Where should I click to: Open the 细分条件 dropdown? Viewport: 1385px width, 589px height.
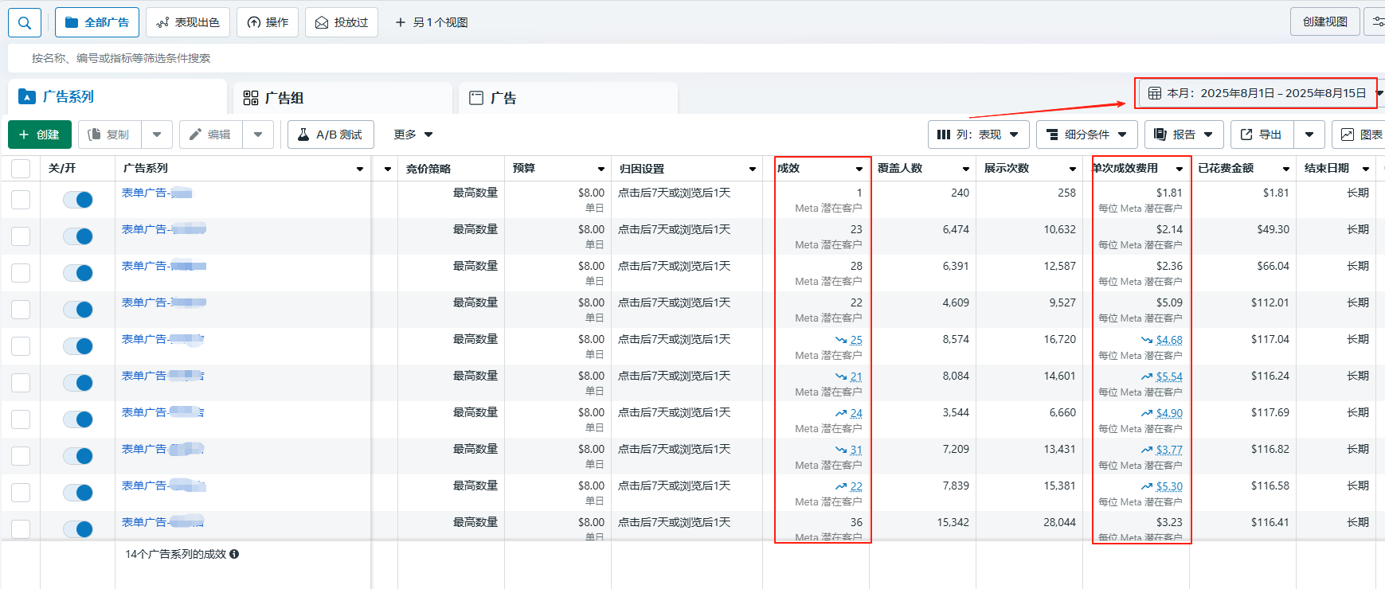tap(1087, 135)
